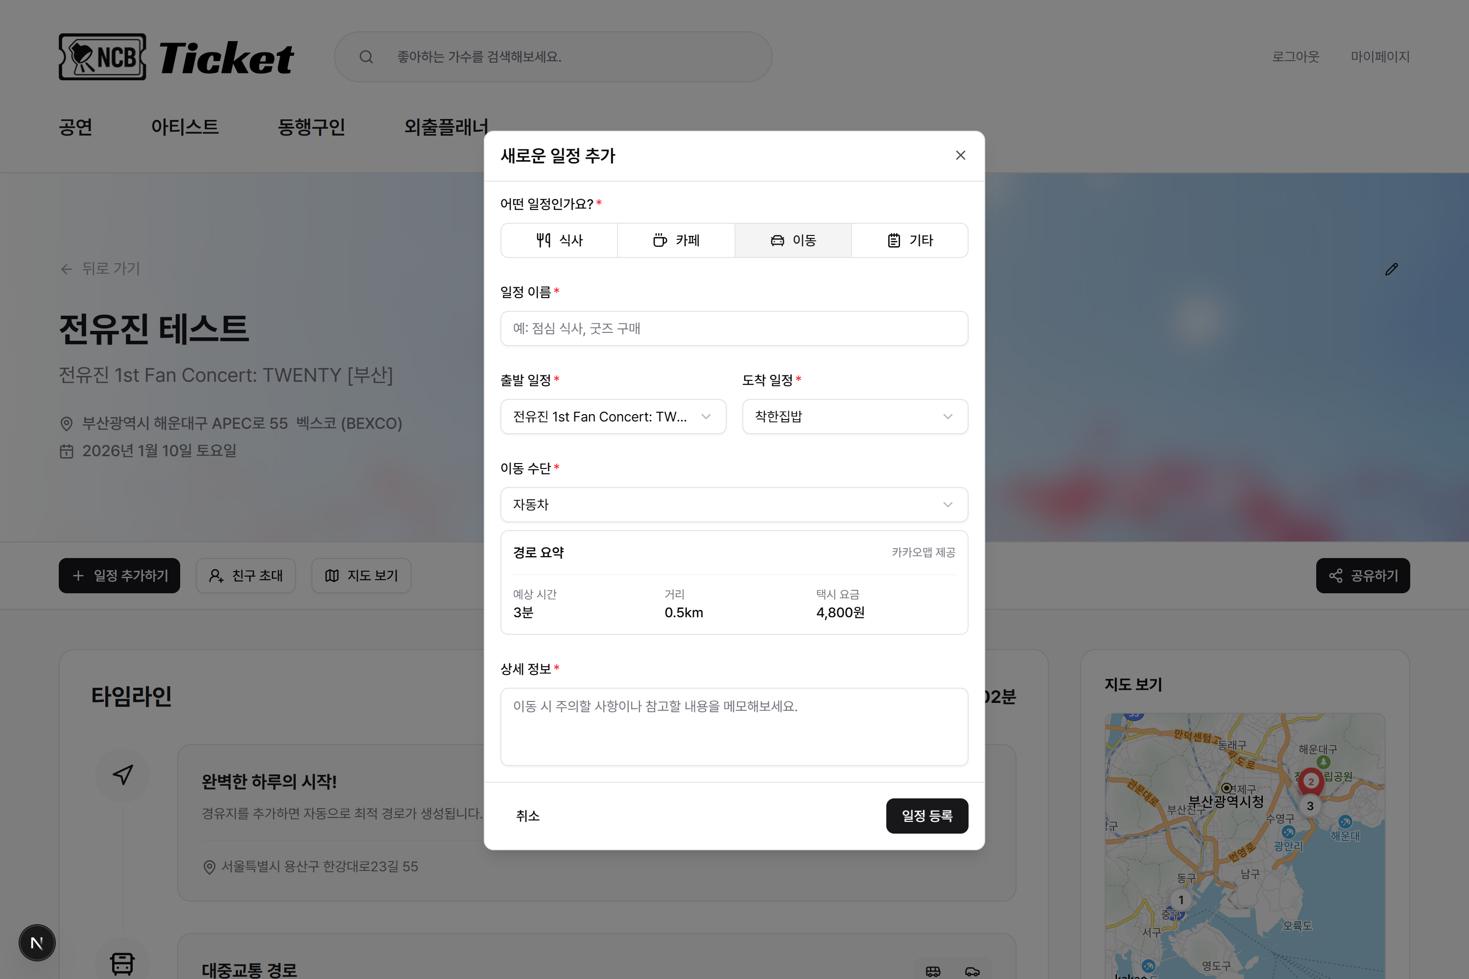The width and height of the screenshot is (1469, 979).
Task: Click the 친구 초대 button
Action: pyautogui.click(x=245, y=576)
